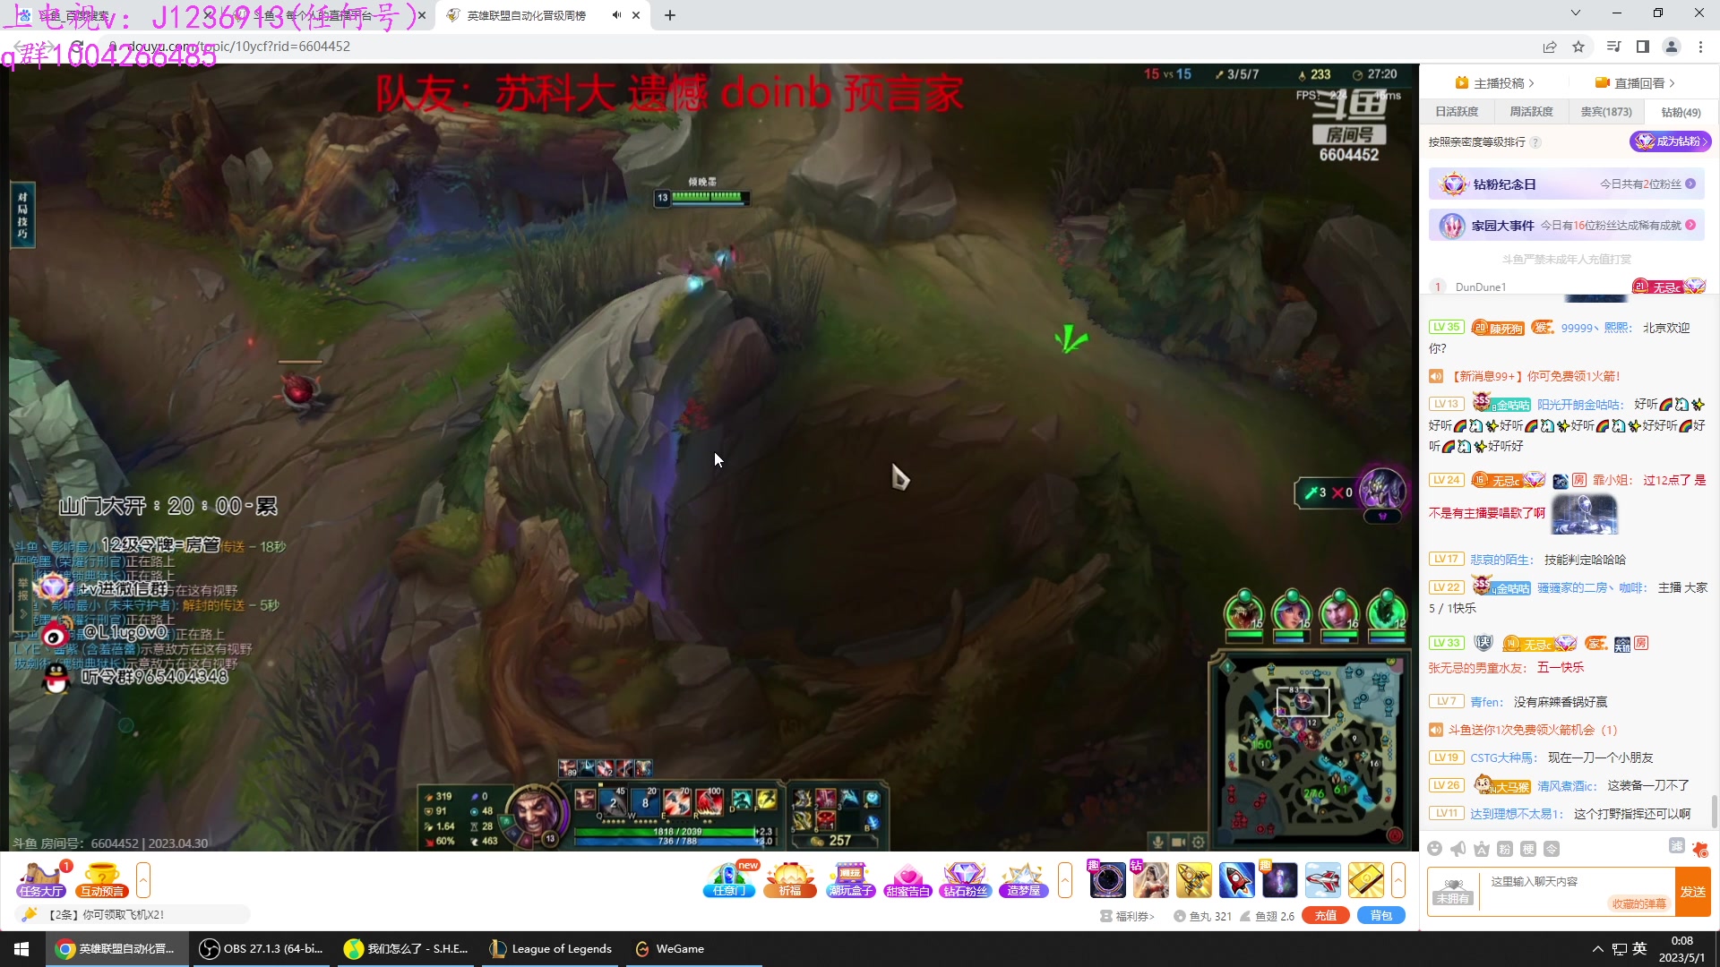This screenshot has height=967, width=1720.
Task: Open a new Chrome tab
Action: [670, 15]
